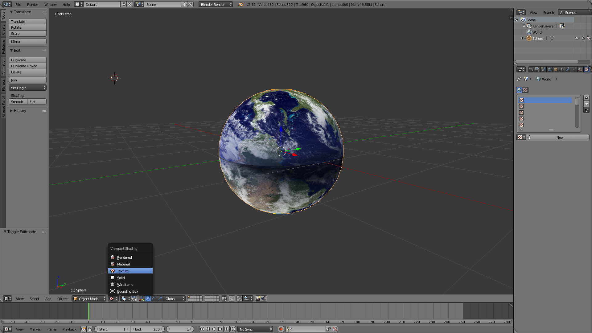Image resolution: width=592 pixels, height=333 pixels.
Task: Open the Render menu in the top bar
Action: pos(32,4)
